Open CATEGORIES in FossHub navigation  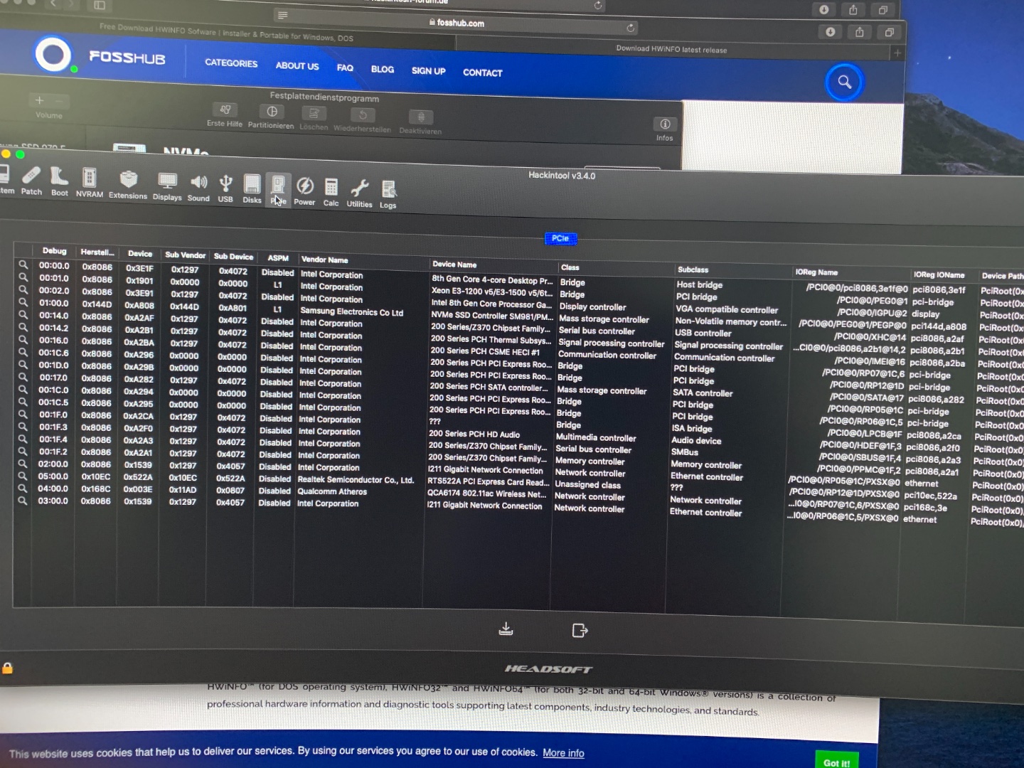pos(231,63)
